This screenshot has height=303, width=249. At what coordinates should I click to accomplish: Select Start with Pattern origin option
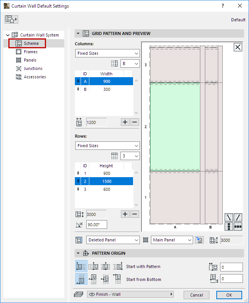coord(81,266)
